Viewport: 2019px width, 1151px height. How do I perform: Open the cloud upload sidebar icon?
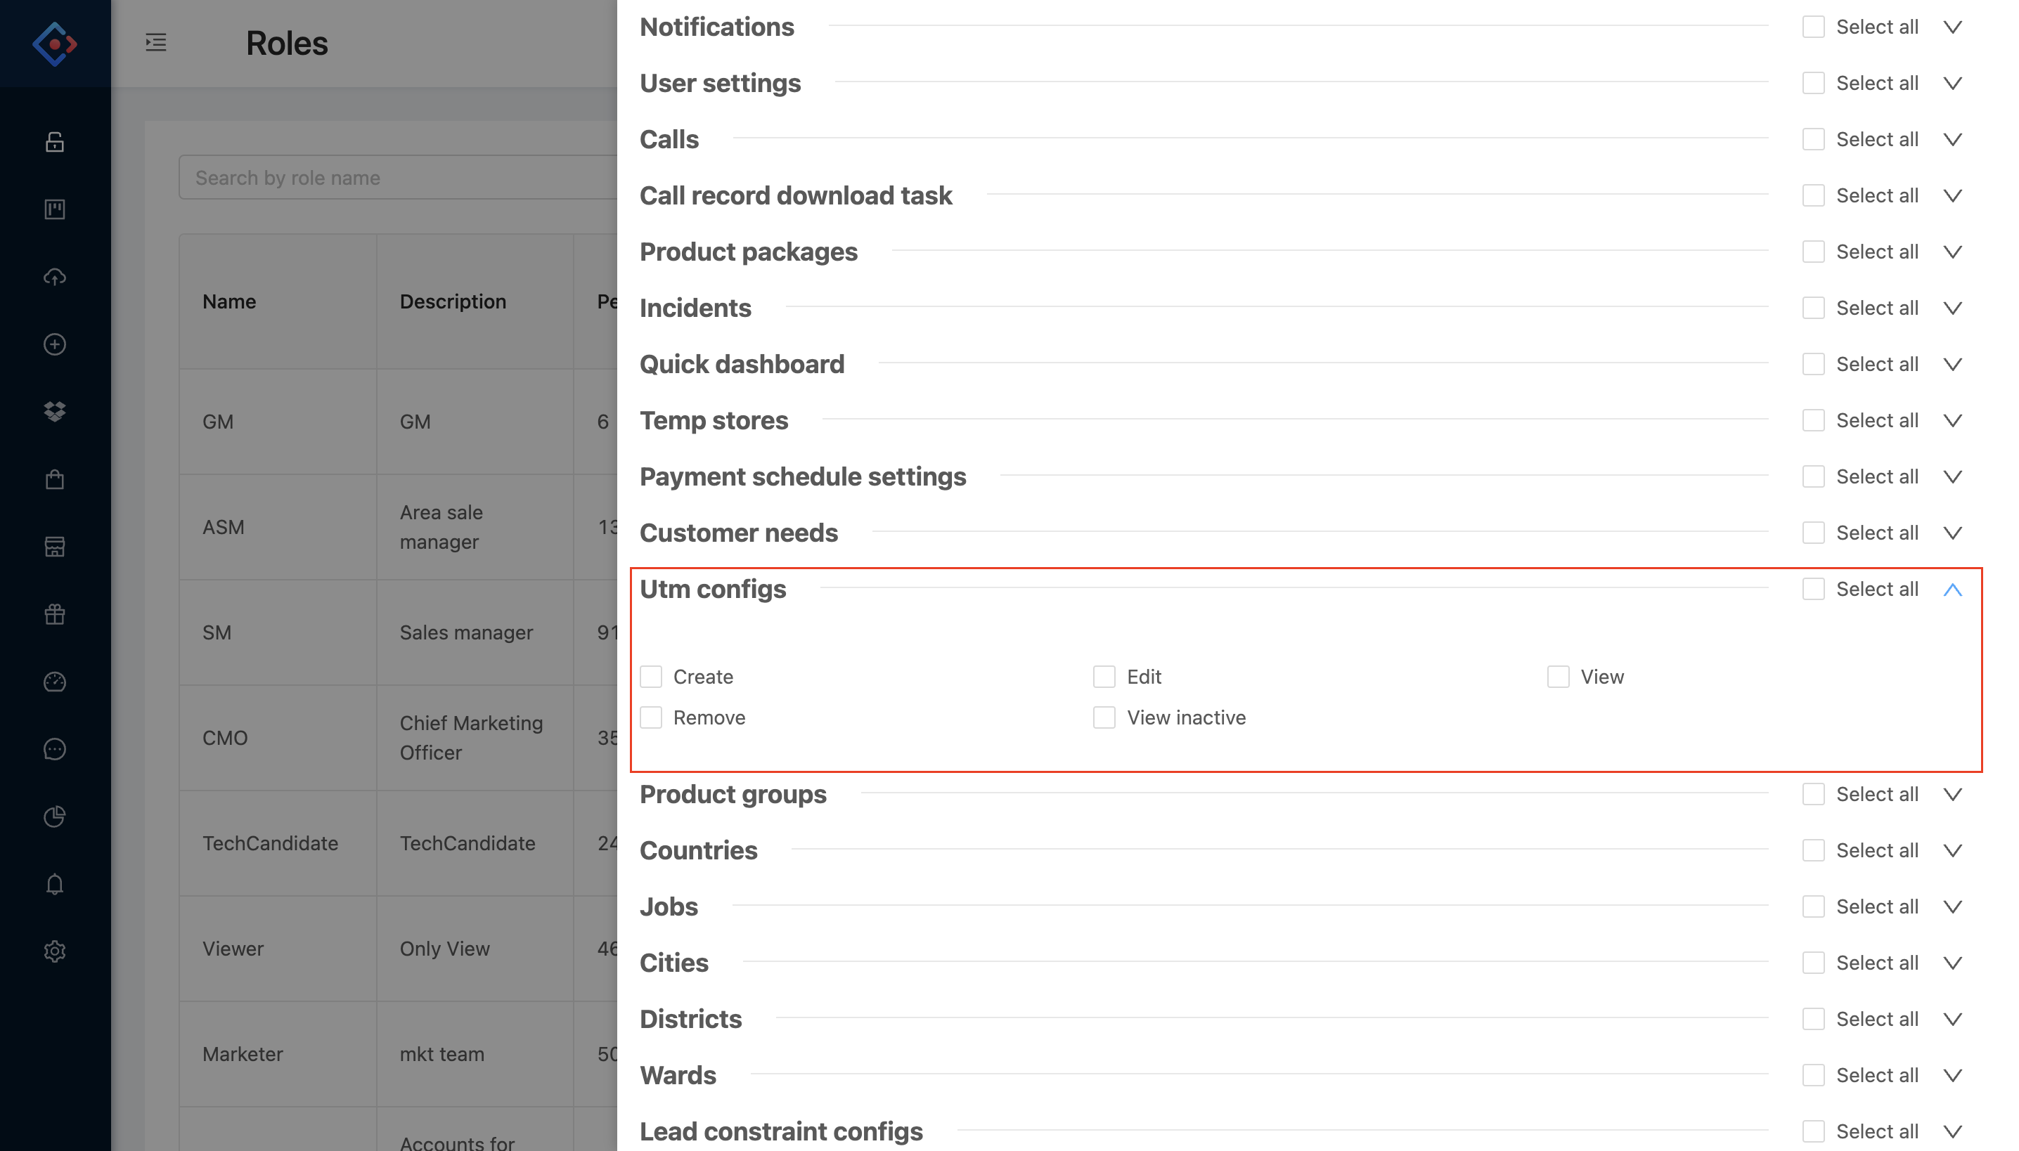coord(55,277)
